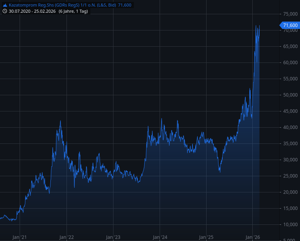Screen dimensions: 300x241
Task: Click the Jan '22 label on time axis
Action: 67,237
